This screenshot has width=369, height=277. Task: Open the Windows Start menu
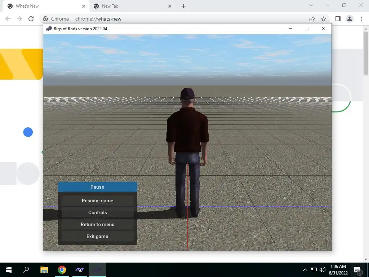(9, 270)
